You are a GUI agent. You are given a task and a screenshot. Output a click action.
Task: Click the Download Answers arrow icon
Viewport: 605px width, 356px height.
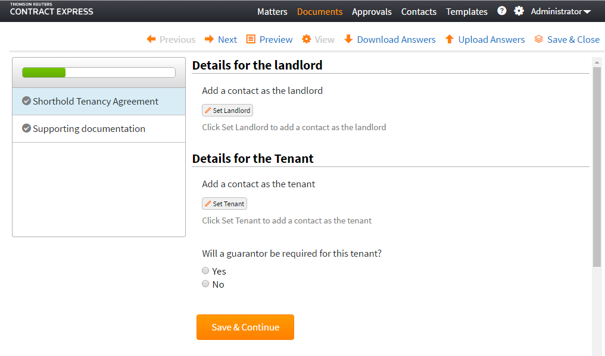348,39
